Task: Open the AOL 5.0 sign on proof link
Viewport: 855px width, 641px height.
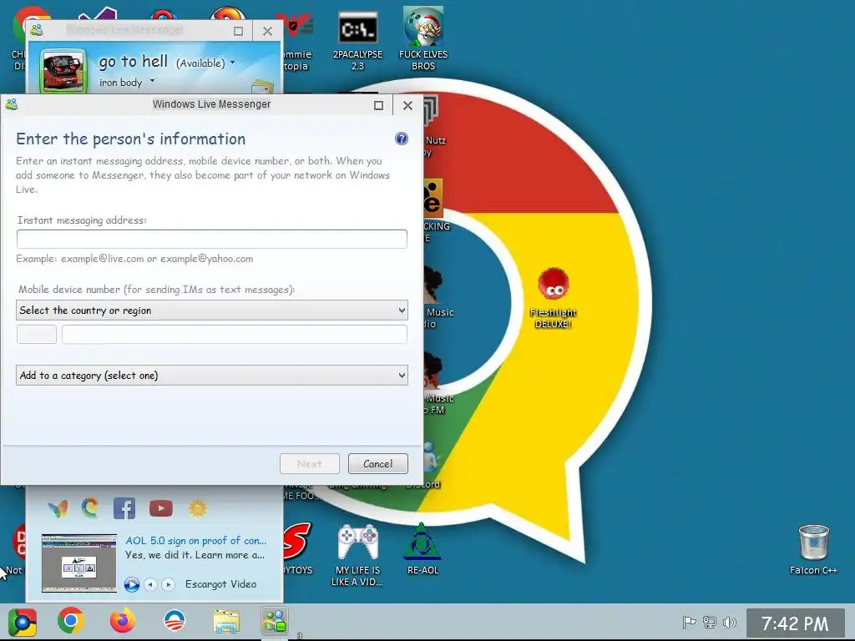Action: click(x=195, y=540)
